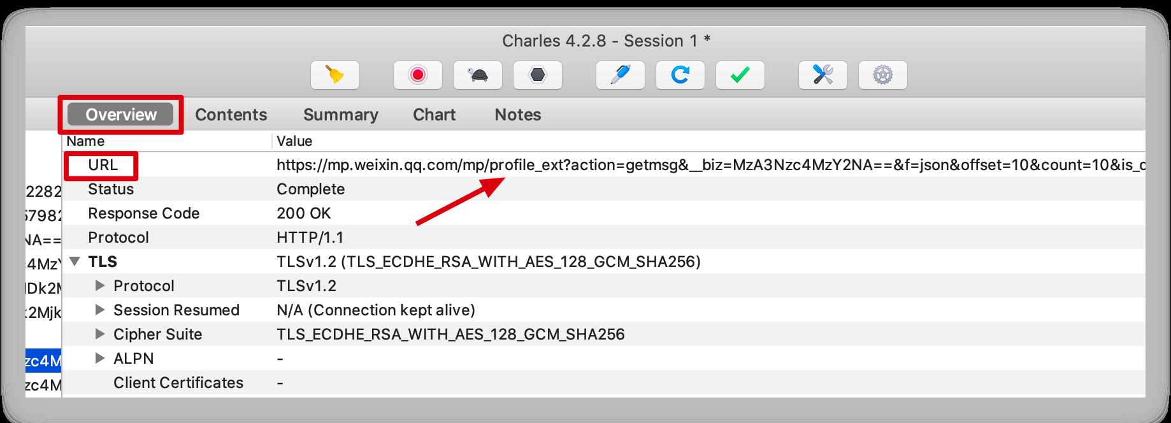Collapse the TLS section triangle
Screen dimensions: 1171x423
[75, 262]
